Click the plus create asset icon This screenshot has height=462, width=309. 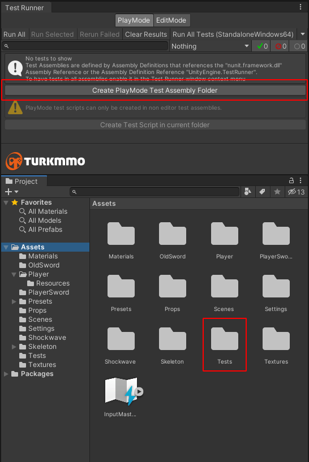pyautogui.click(x=12, y=192)
